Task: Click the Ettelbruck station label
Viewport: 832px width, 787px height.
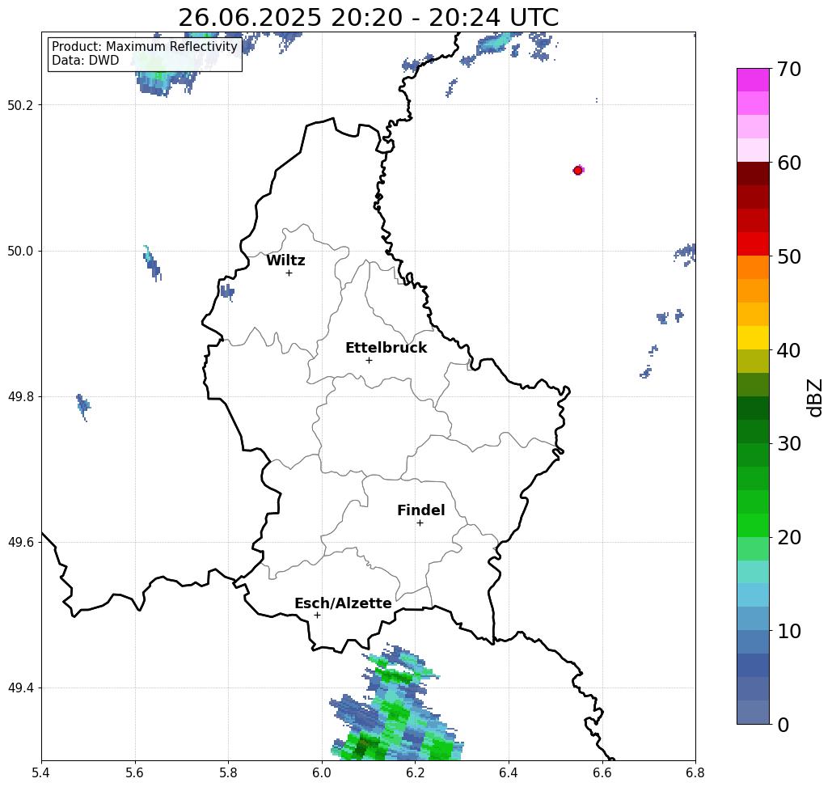Action: tap(386, 348)
